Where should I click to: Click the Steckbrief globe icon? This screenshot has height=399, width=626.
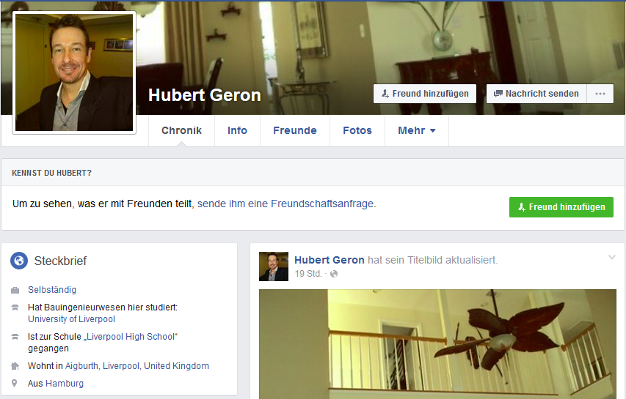click(19, 261)
